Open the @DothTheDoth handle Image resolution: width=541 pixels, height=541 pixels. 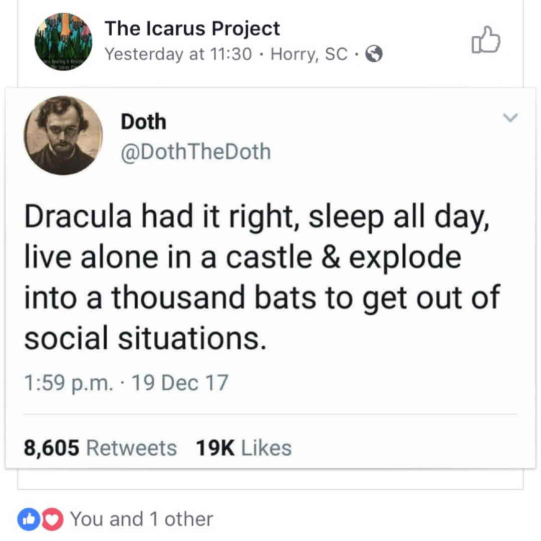coord(195,151)
